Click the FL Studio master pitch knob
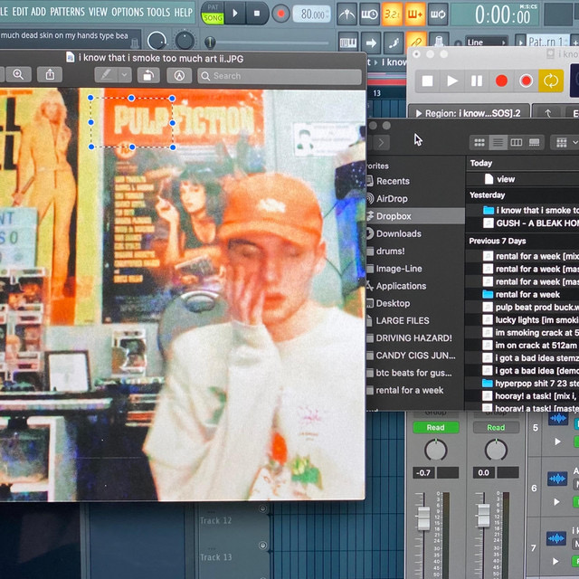Viewport: 579px width, 579px height. [x=185, y=41]
